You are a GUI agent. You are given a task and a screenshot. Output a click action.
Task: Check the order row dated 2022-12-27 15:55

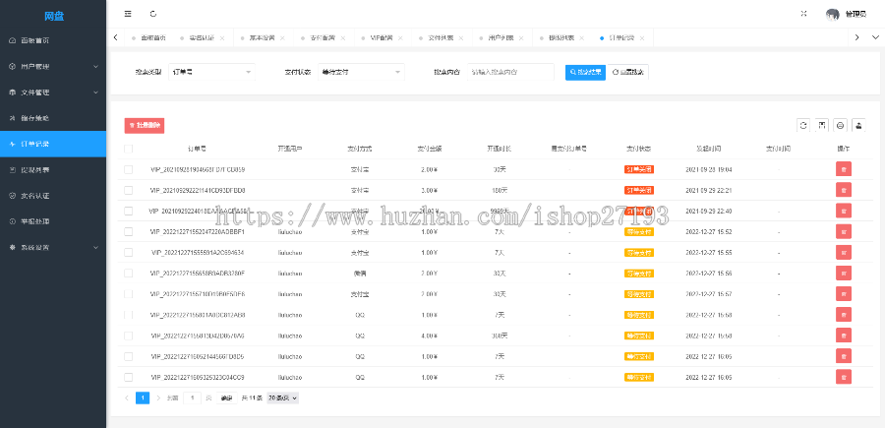tap(128, 253)
